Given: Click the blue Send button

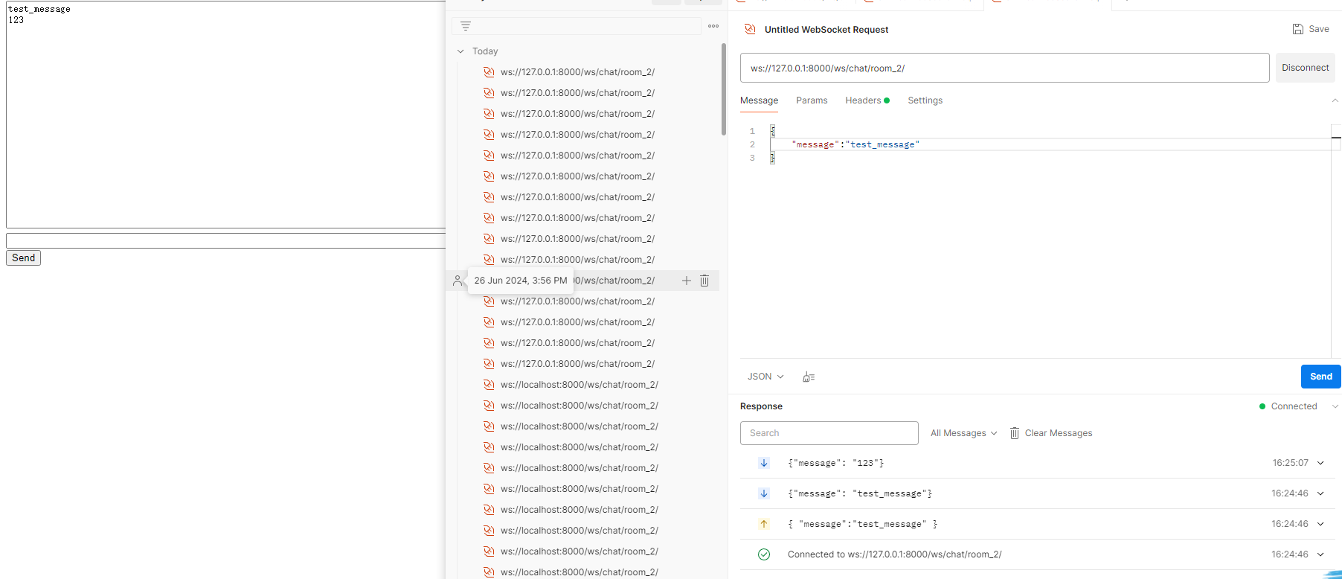Looking at the screenshot, I should 1320,377.
